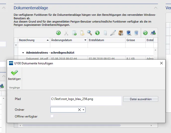Click the Erstelldatum column header

pos(106,40)
